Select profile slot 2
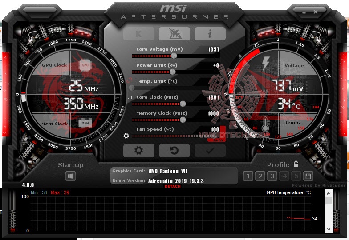Viewport: 349px width, 240px height. (x=260, y=176)
